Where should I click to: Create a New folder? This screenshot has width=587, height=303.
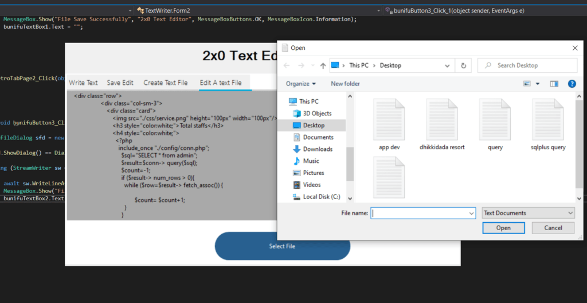click(345, 84)
